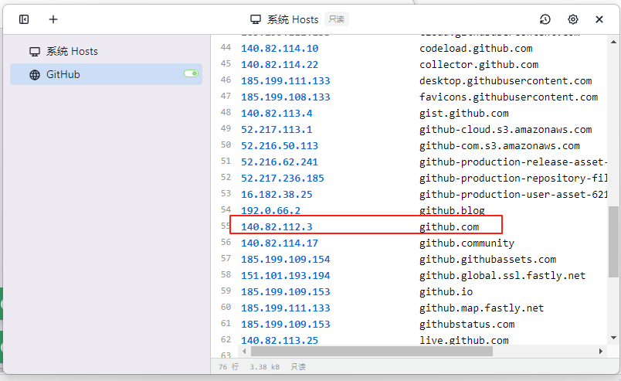
Task: Click IP 140.82.114.22 on line 45
Action: [x=280, y=65]
